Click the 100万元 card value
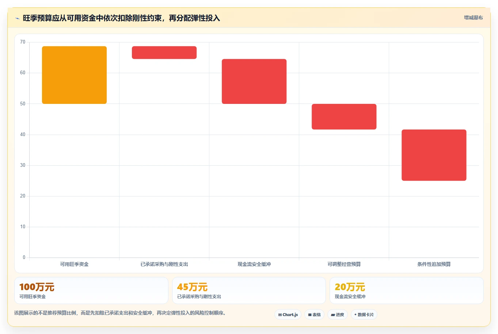 pos(37,287)
